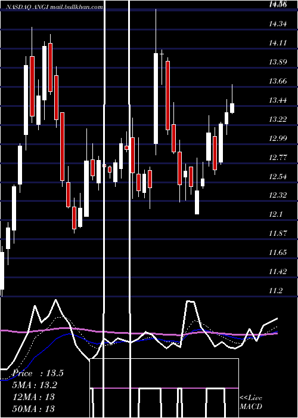The image size is (298, 418).
Task: Click the Price : 13.5 readout
Action: (x=38, y=373)
